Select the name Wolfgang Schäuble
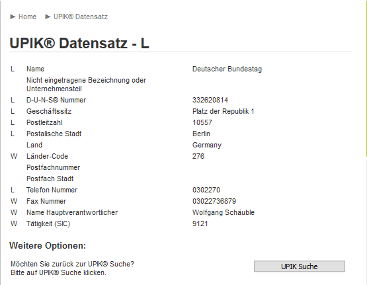The width and height of the screenshot is (367, 285). click(x=224, y=212)
